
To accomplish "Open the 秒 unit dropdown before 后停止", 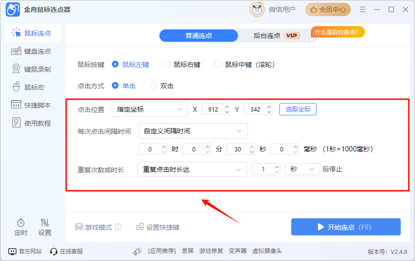I will [303, 169].
